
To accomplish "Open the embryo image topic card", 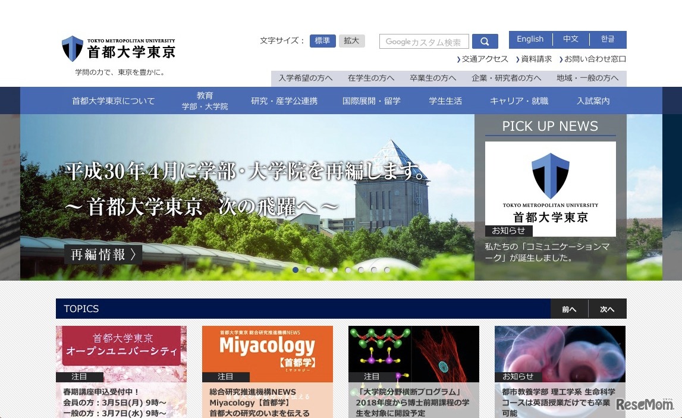I will pos(560,354).
